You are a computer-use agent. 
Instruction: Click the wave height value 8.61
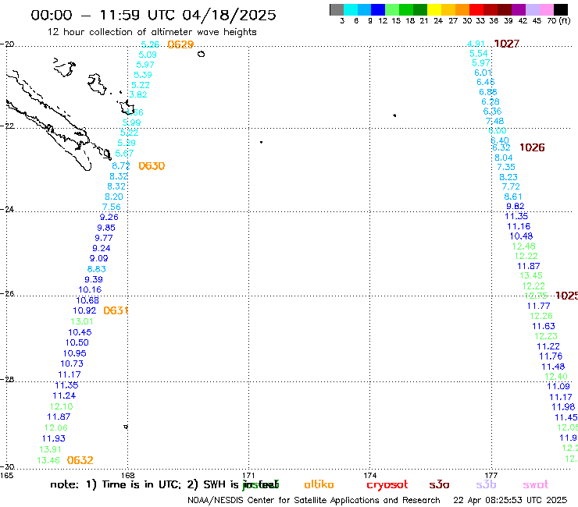[x=513, y=197]
